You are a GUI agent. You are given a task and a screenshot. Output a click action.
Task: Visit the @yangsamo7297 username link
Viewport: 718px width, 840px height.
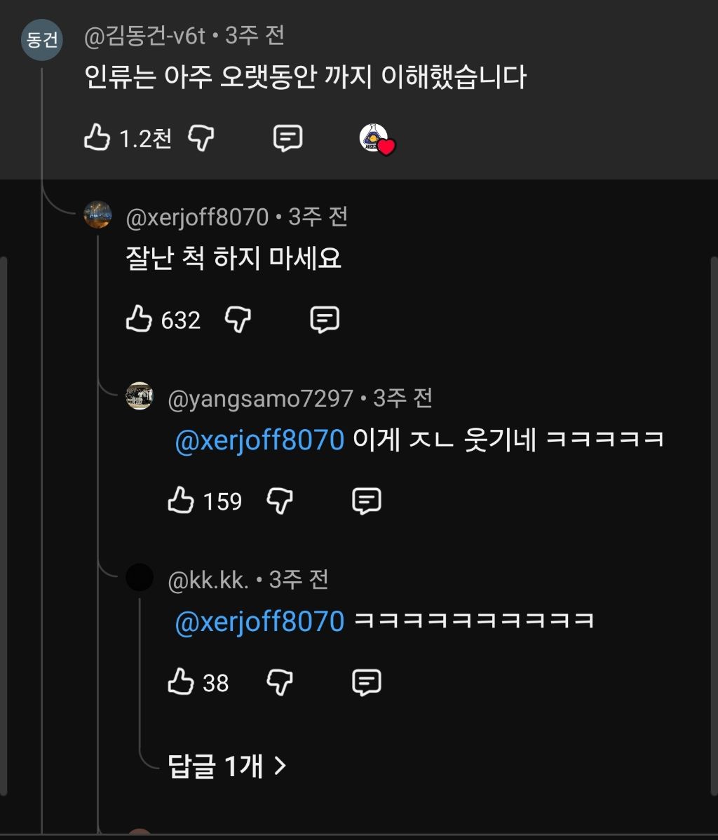coord(260,399)
